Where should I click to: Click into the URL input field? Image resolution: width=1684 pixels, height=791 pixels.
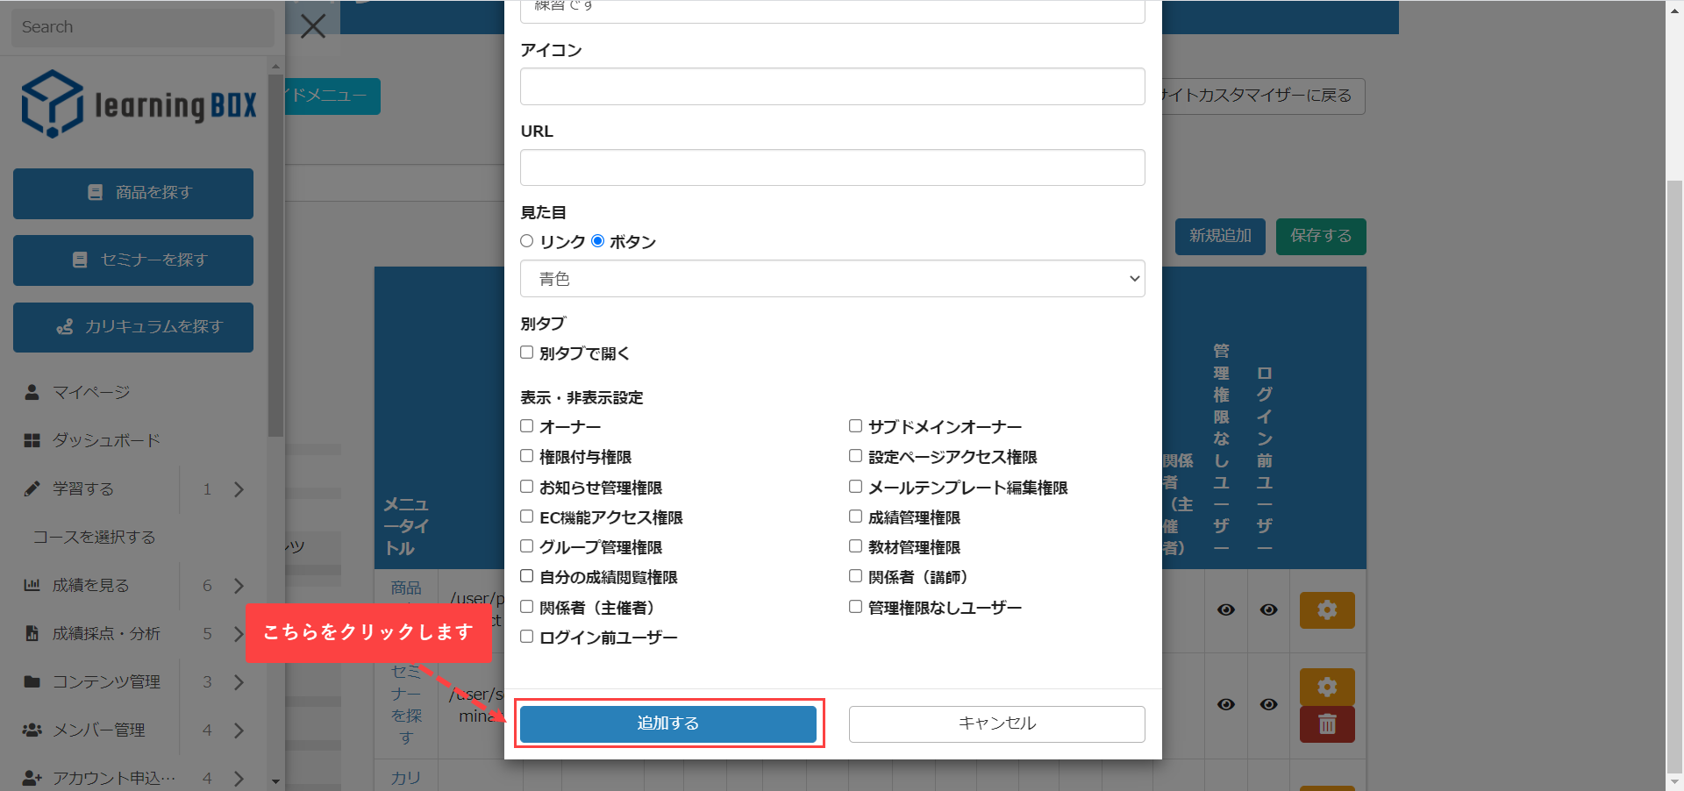point(831,167)
